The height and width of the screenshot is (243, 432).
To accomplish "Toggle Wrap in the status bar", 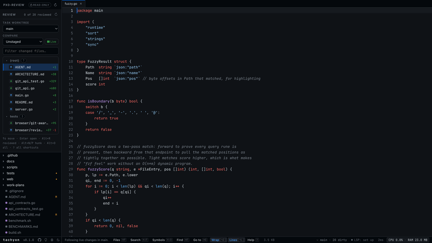I will [x=218, y=240].
